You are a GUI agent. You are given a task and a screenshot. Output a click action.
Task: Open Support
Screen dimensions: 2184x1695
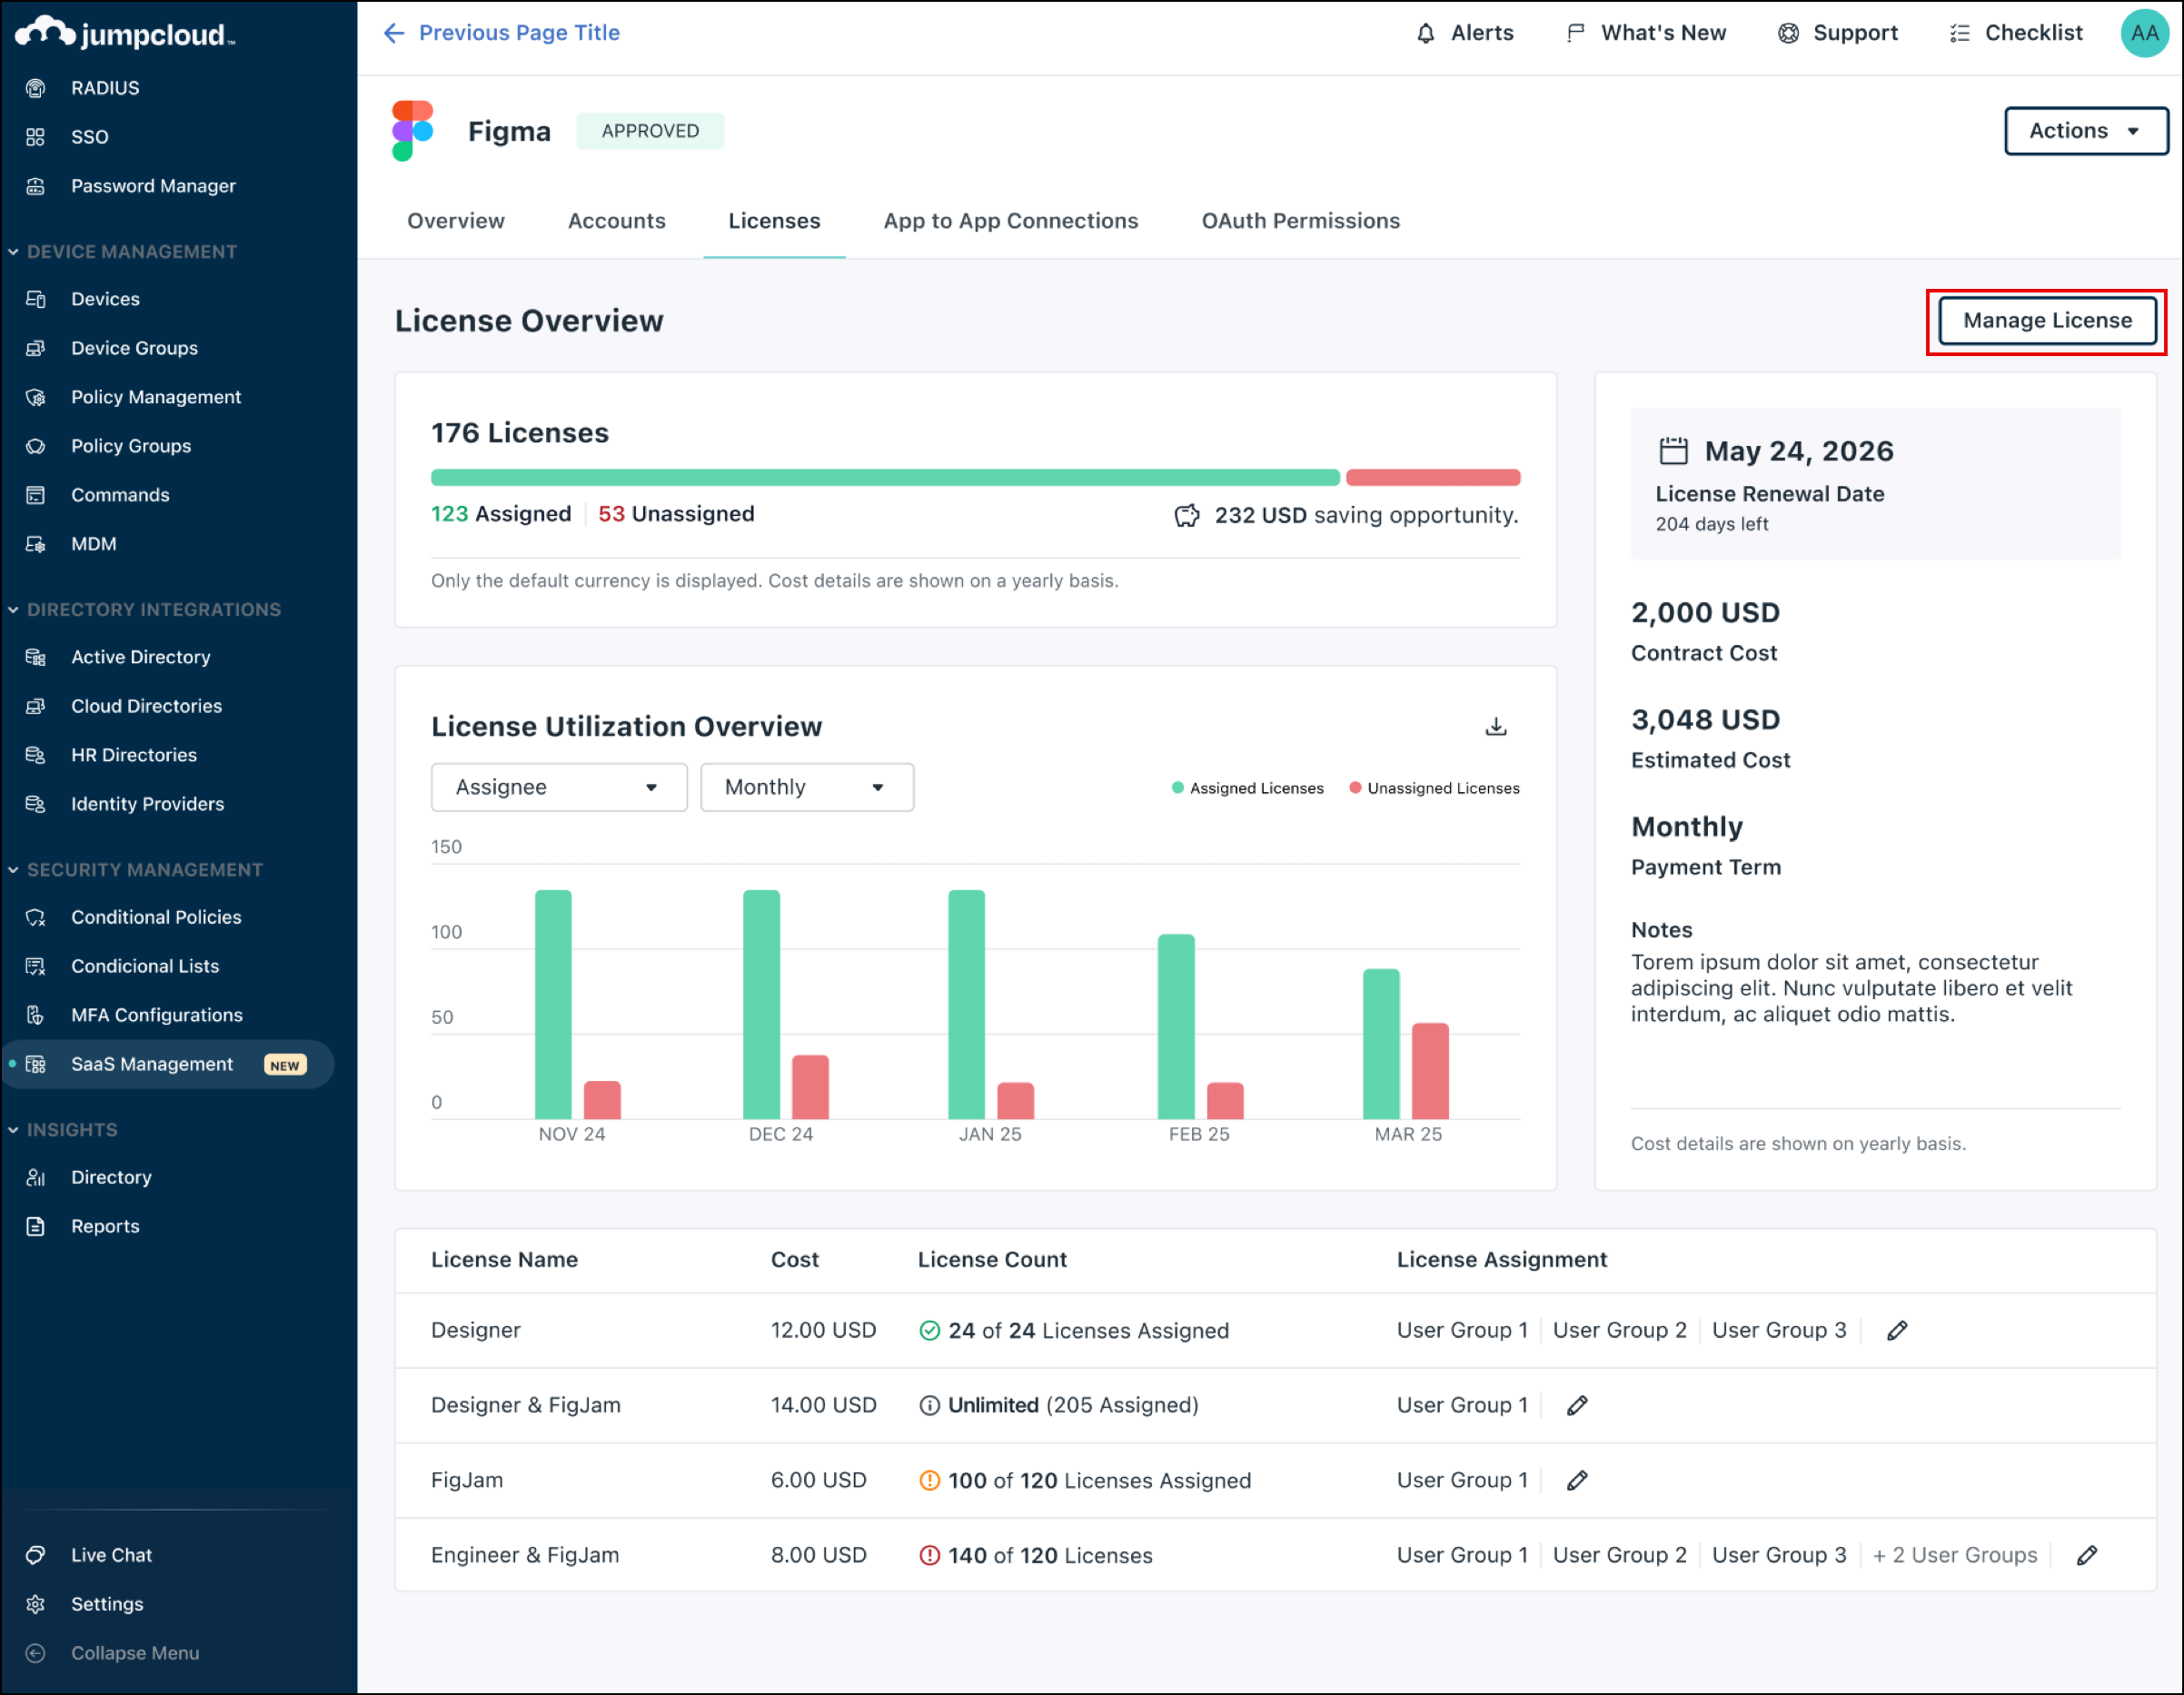(1838, 33)
